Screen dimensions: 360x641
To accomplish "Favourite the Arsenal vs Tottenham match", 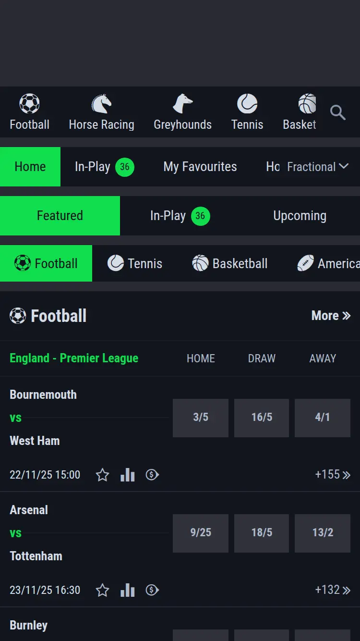I will tap(102, 590).
